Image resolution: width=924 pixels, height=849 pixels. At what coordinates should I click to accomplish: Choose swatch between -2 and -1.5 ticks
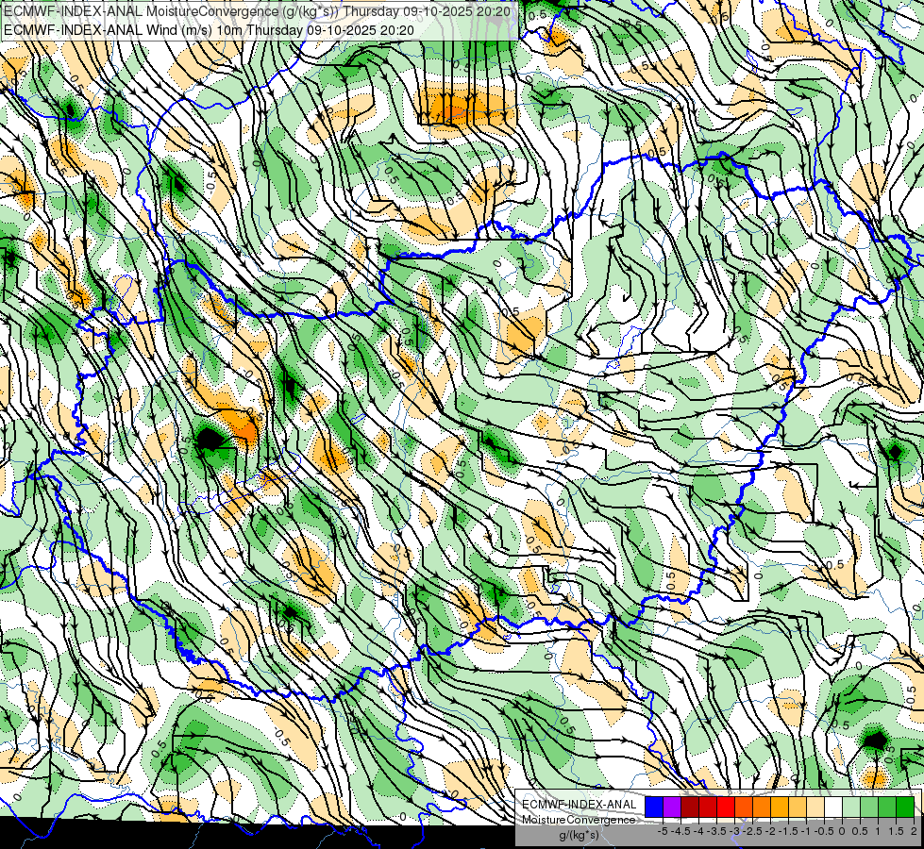pyautogui.click(x=780, y=807)
